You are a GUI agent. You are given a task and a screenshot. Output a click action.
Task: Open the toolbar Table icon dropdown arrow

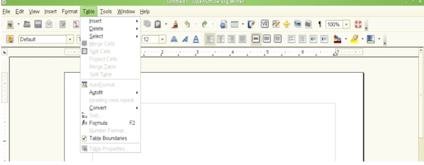[x=243, y=24]
